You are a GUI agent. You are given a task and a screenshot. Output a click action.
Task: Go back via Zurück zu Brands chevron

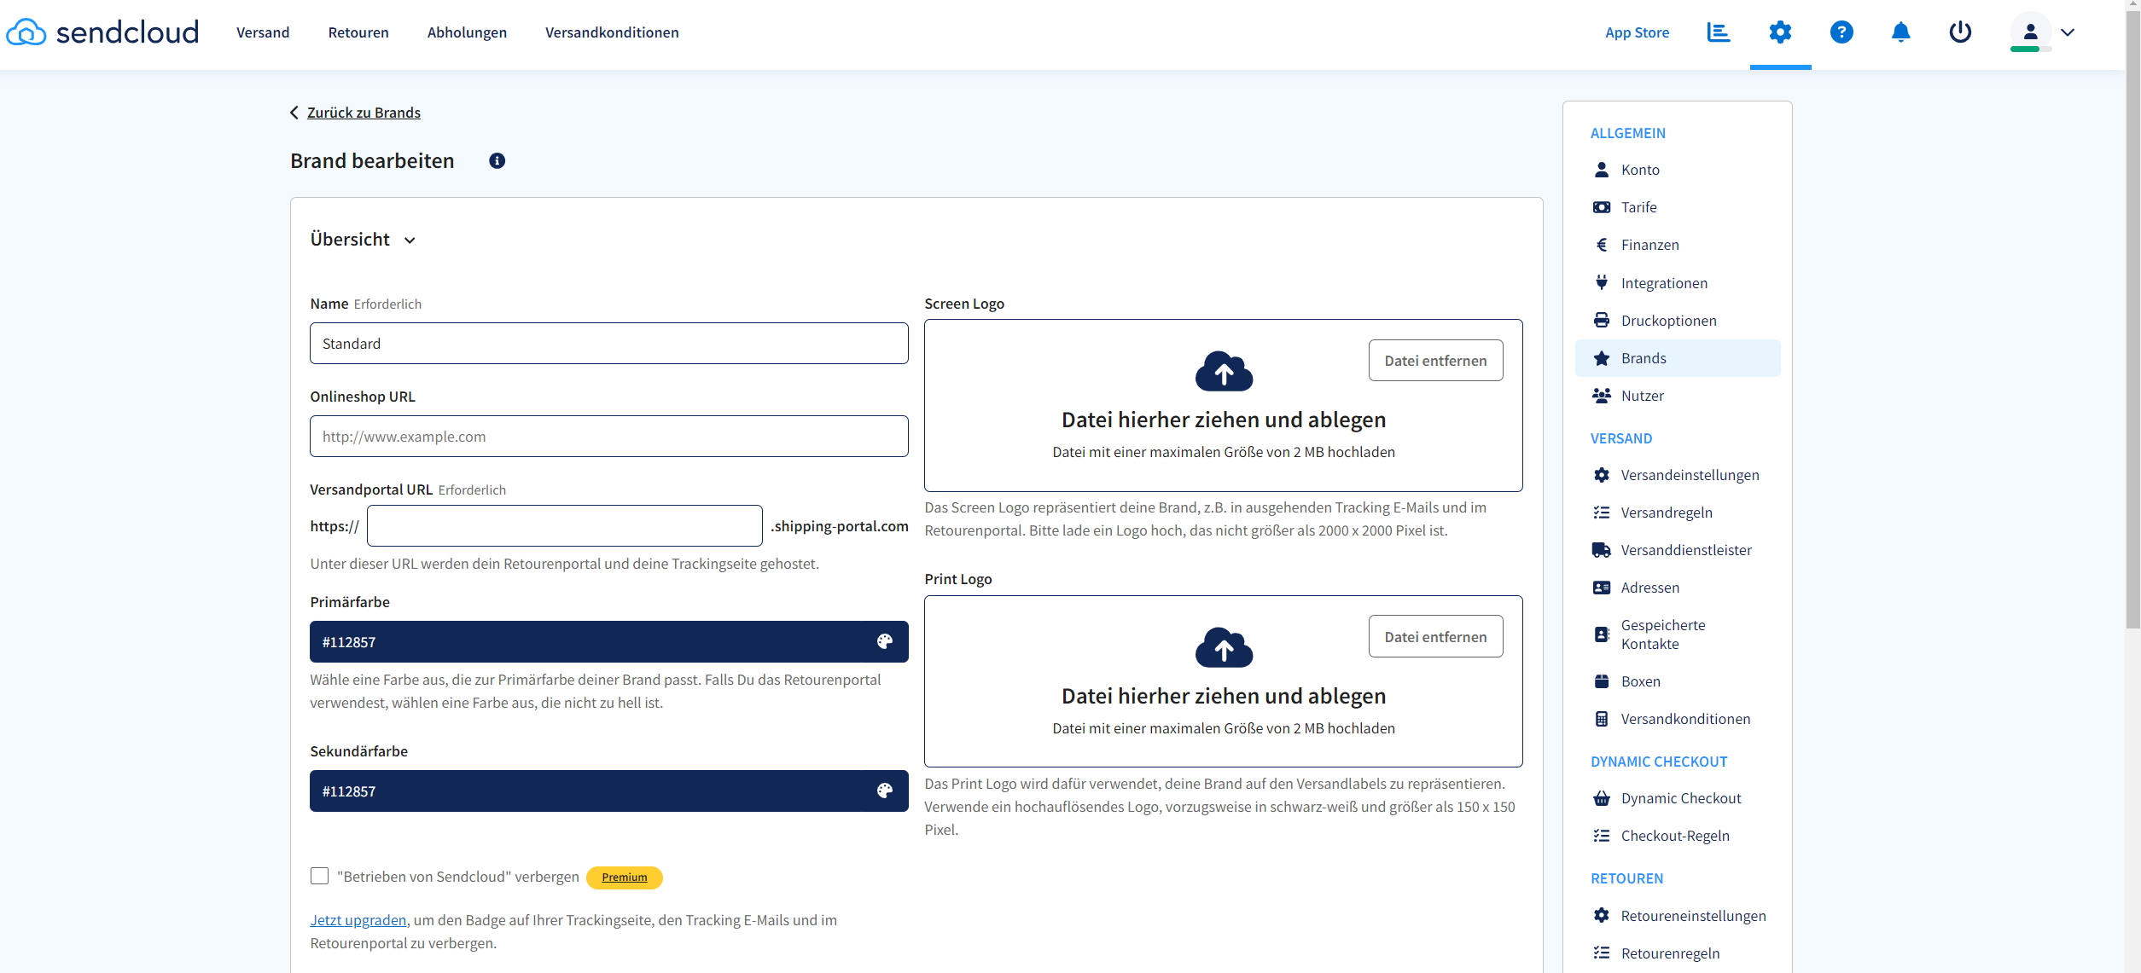pos(294,113)
